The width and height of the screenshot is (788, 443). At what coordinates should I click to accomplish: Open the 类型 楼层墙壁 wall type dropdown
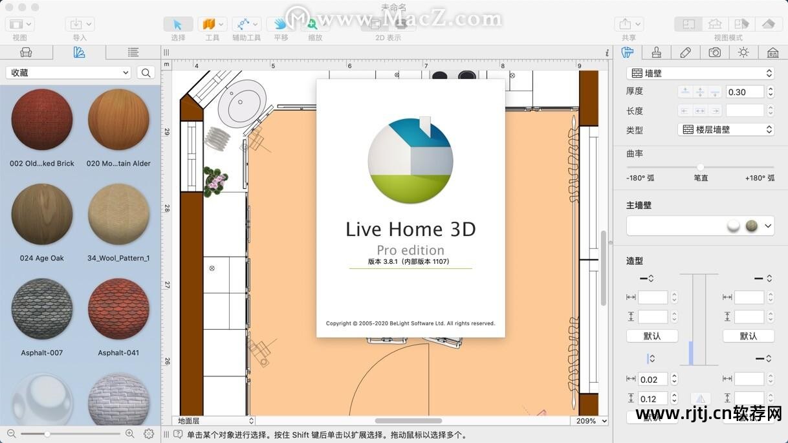point(726,129)
